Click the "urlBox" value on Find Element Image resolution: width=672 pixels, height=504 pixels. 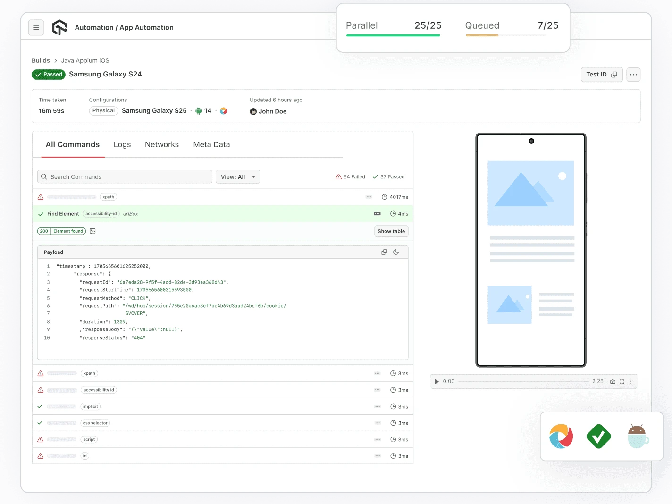131,214
